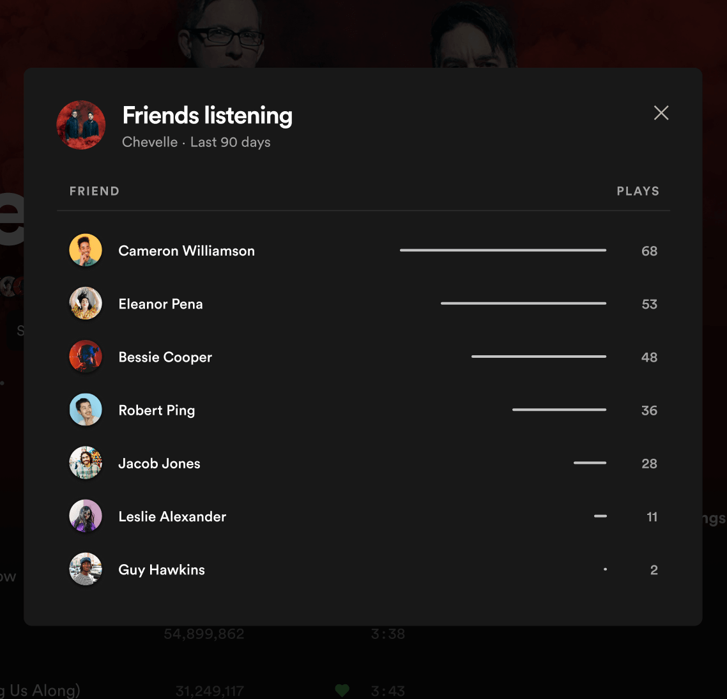
Task: Open Jacob Jones's avatar
Action: [85, 463]
